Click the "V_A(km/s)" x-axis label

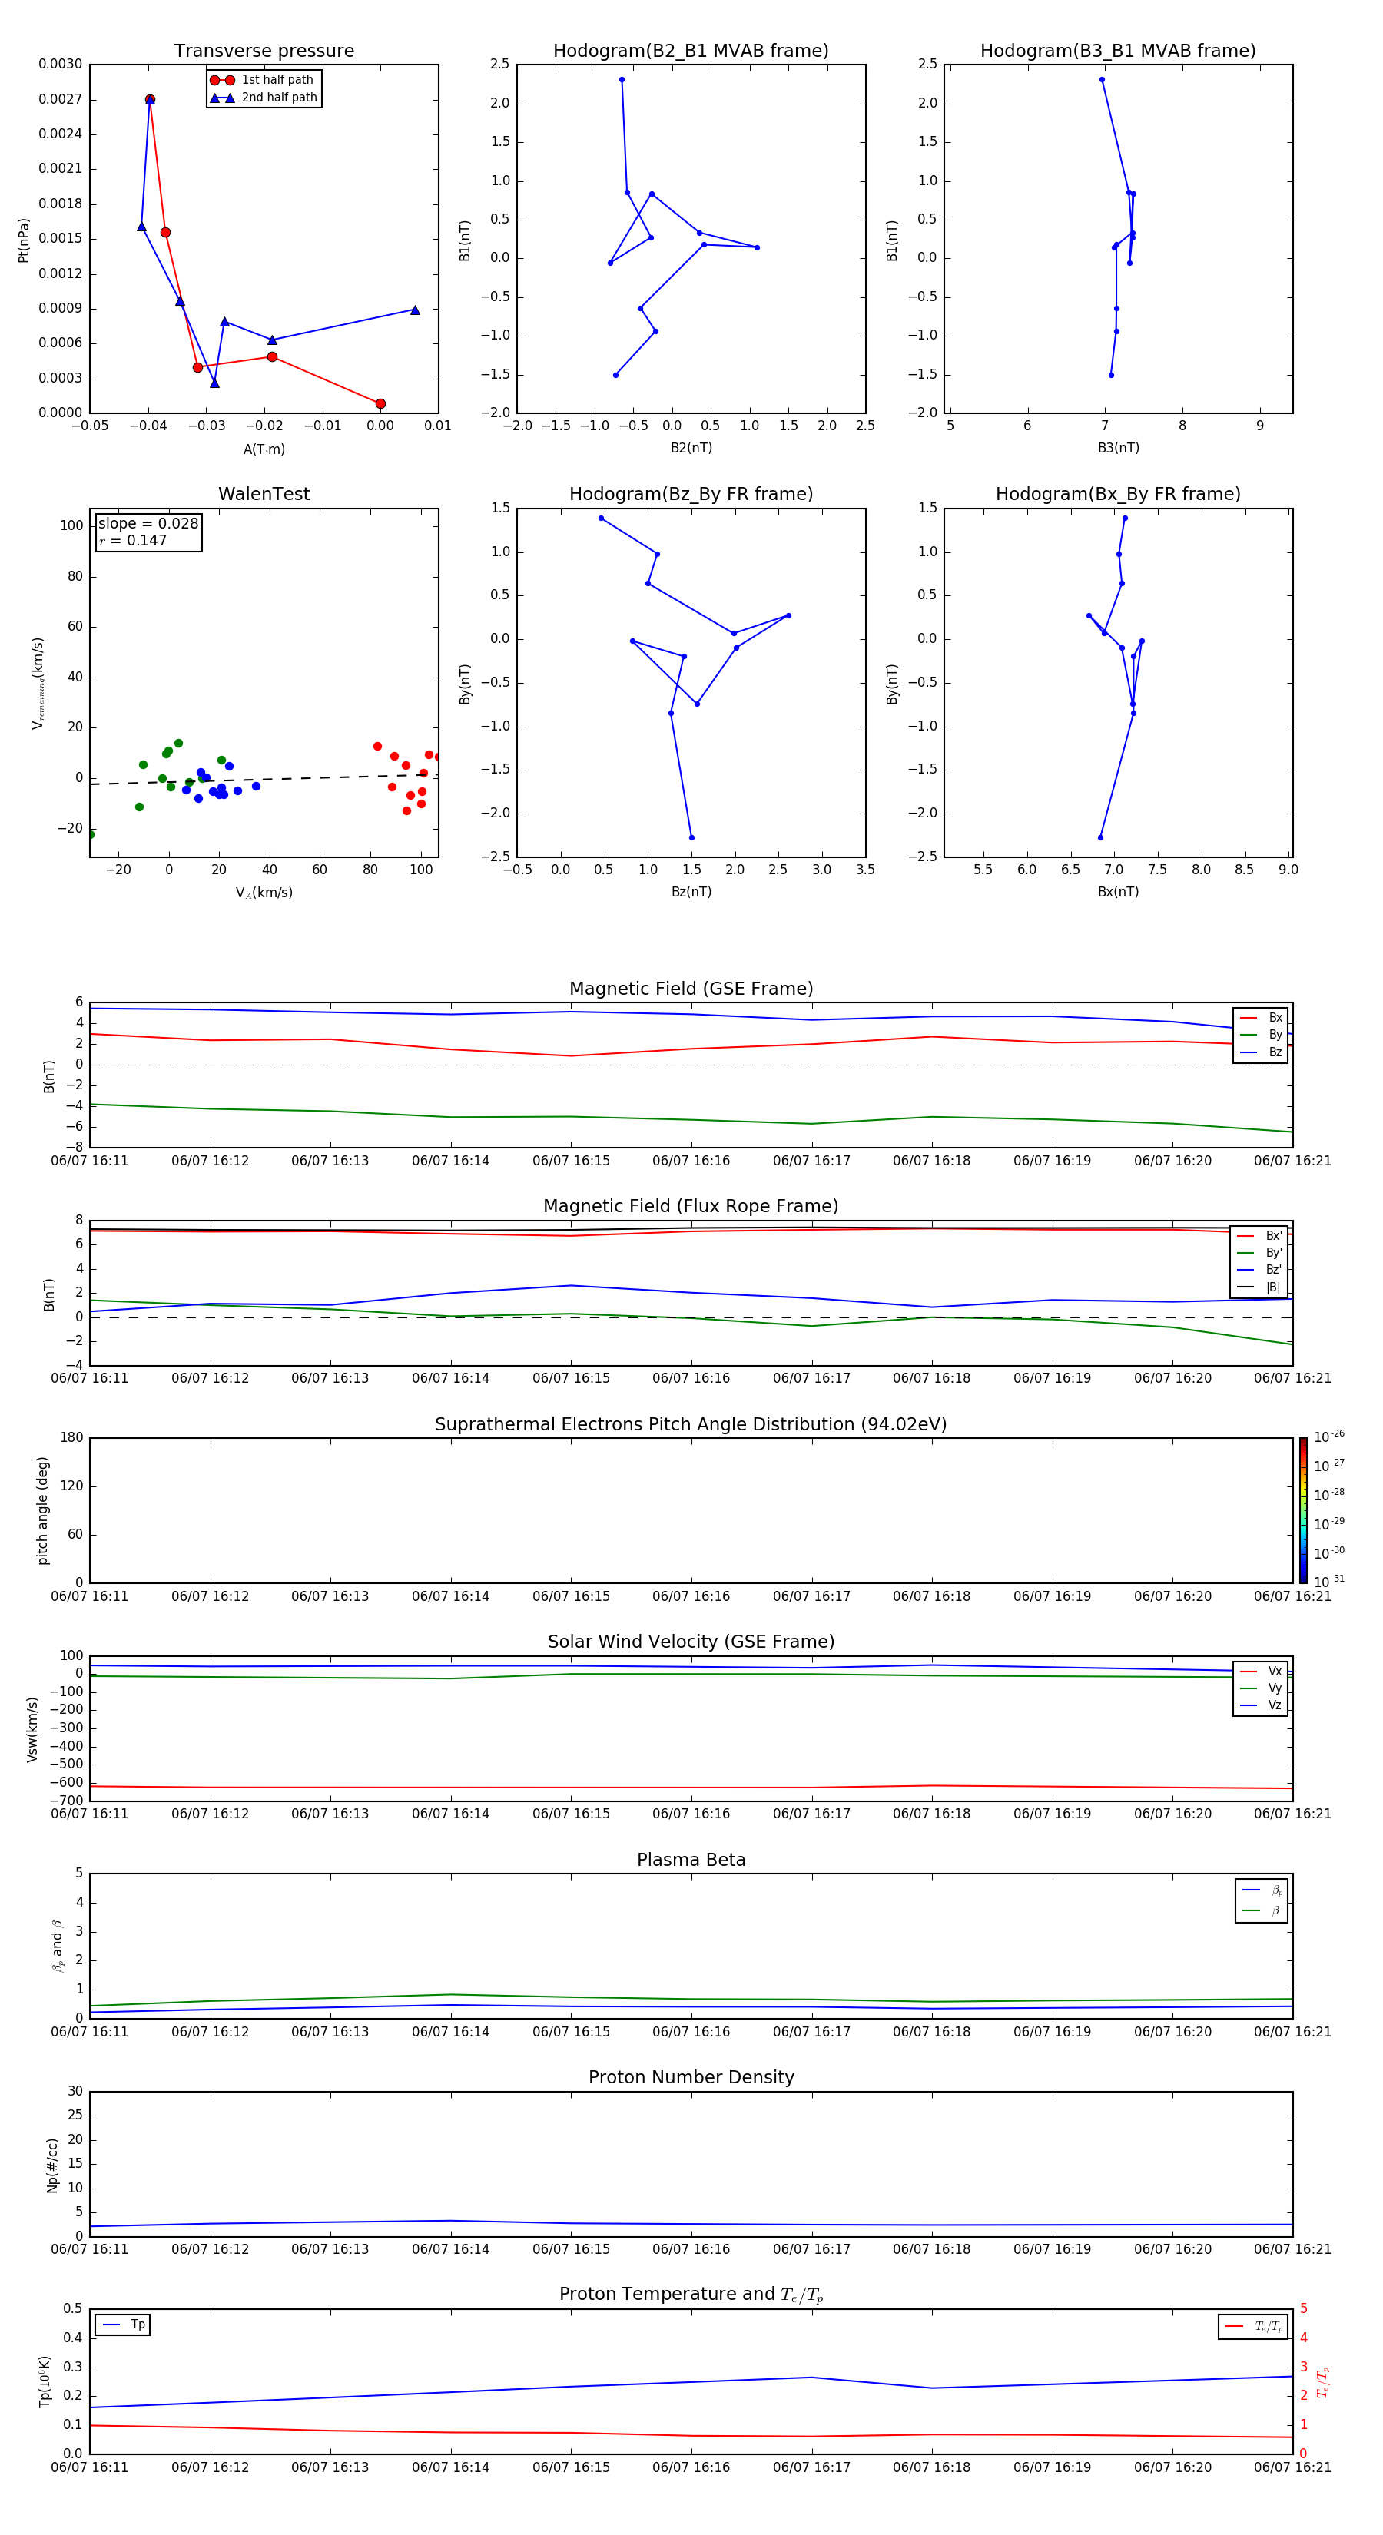264,893
